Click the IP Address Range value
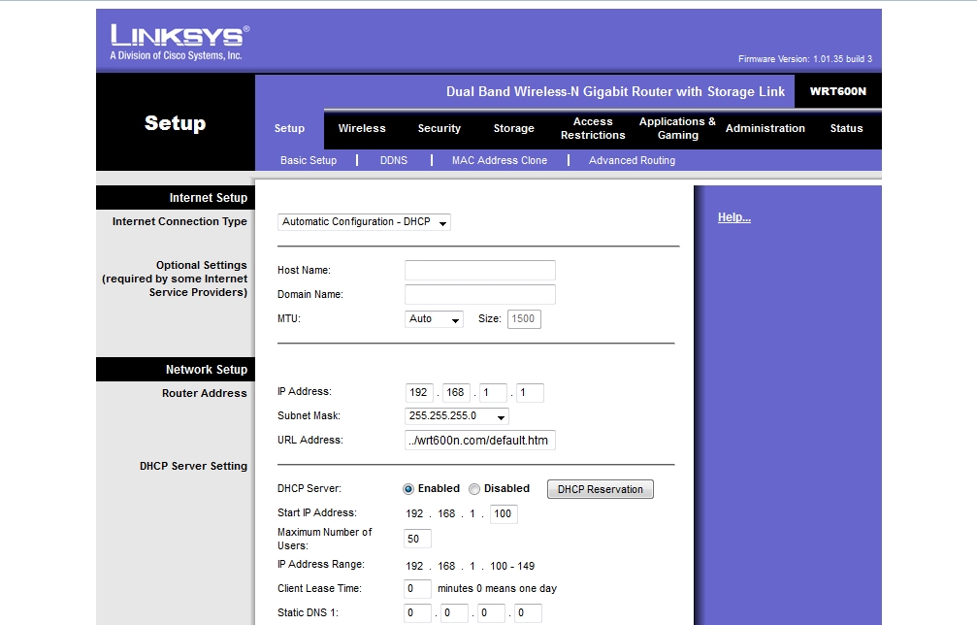 pyautogui.click(x=470, y=567)
